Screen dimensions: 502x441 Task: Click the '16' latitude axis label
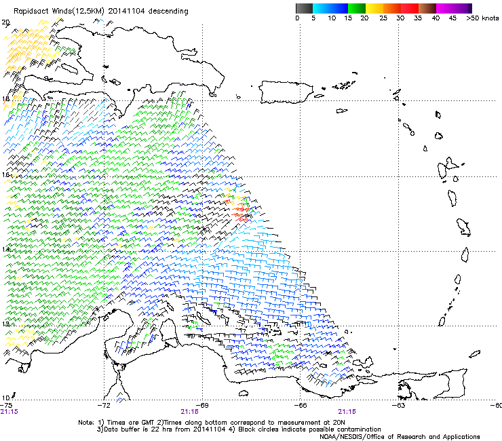click(x=5, y=174)
